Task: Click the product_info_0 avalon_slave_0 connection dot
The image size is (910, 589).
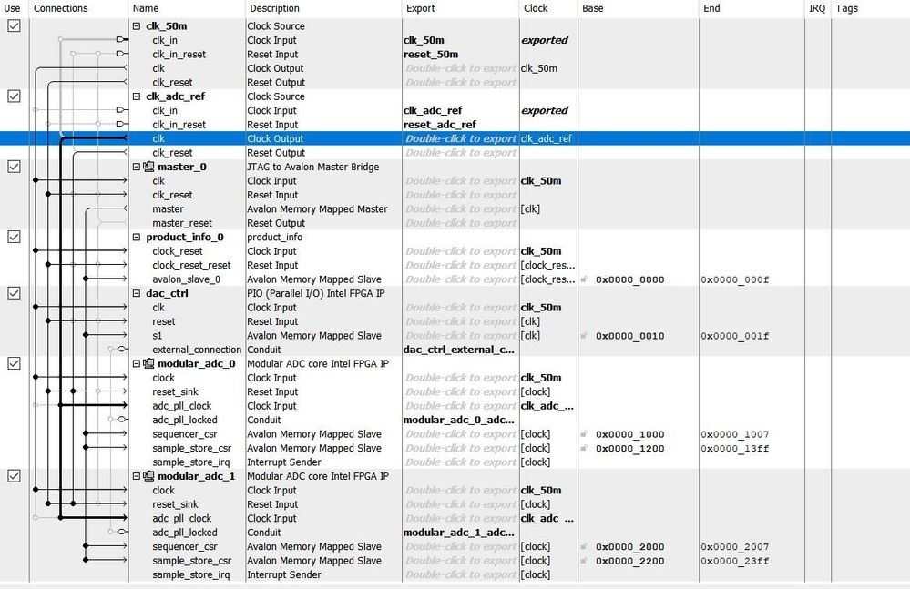Action: [x=86, y=279]
